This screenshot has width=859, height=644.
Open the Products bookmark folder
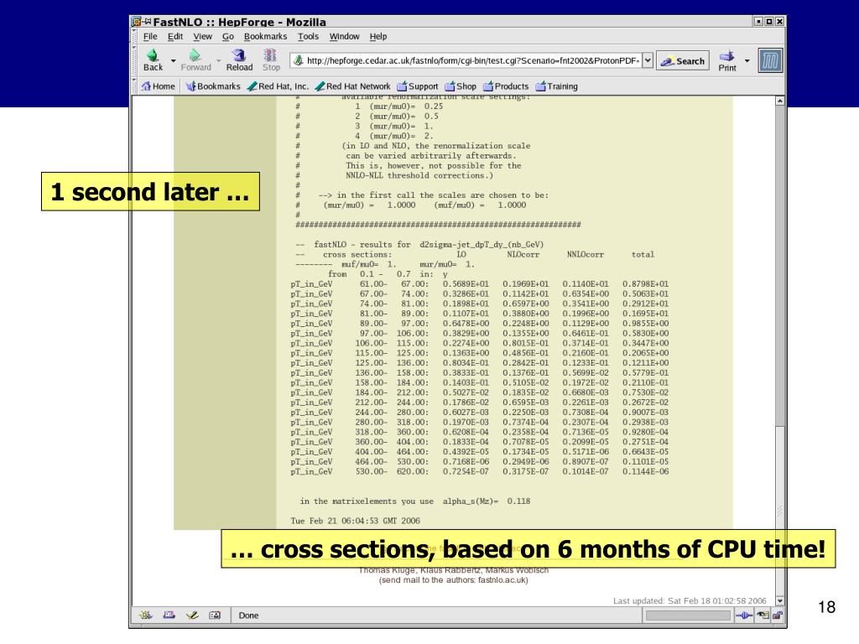(506, 86)
